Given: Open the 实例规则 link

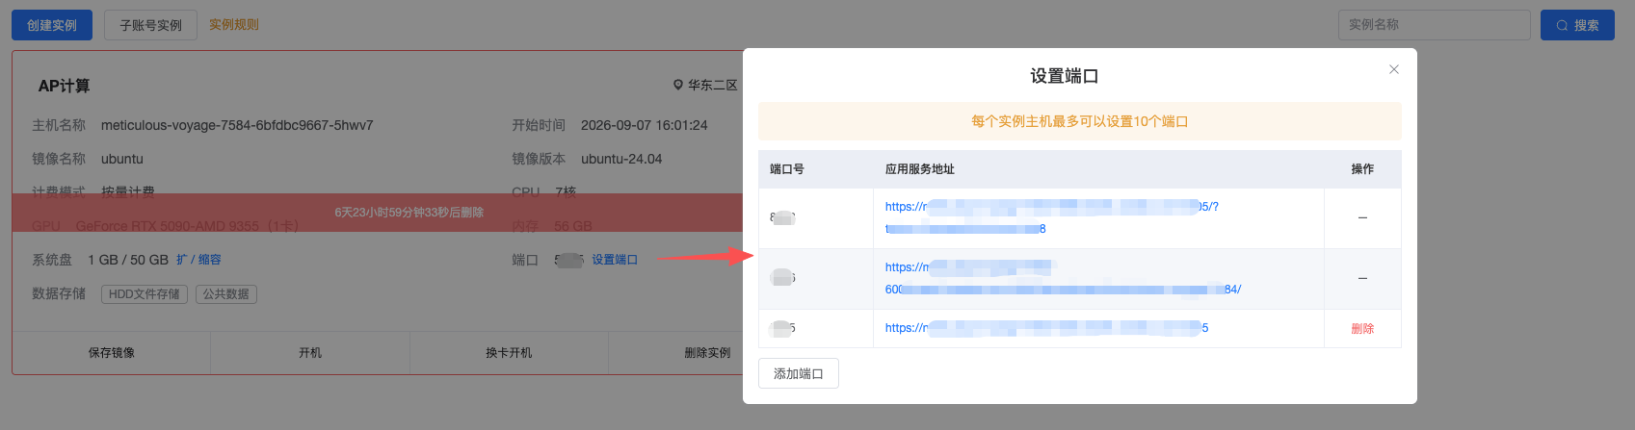Looking at the screenshot, I should 234,25.
